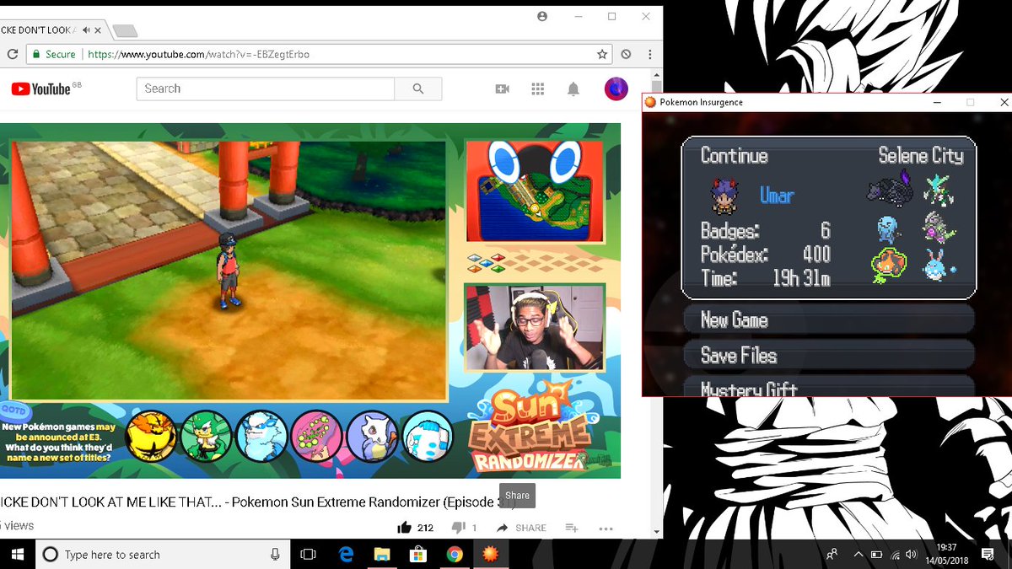Like the video with thumbs up
The width and height of the screenshot is (1012, 569).
click(x=404, y=528)
